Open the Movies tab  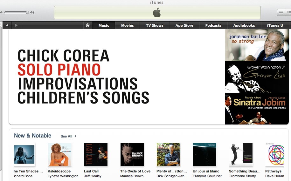[127, 25]
